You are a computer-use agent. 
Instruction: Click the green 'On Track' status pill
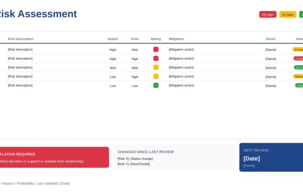298,68
